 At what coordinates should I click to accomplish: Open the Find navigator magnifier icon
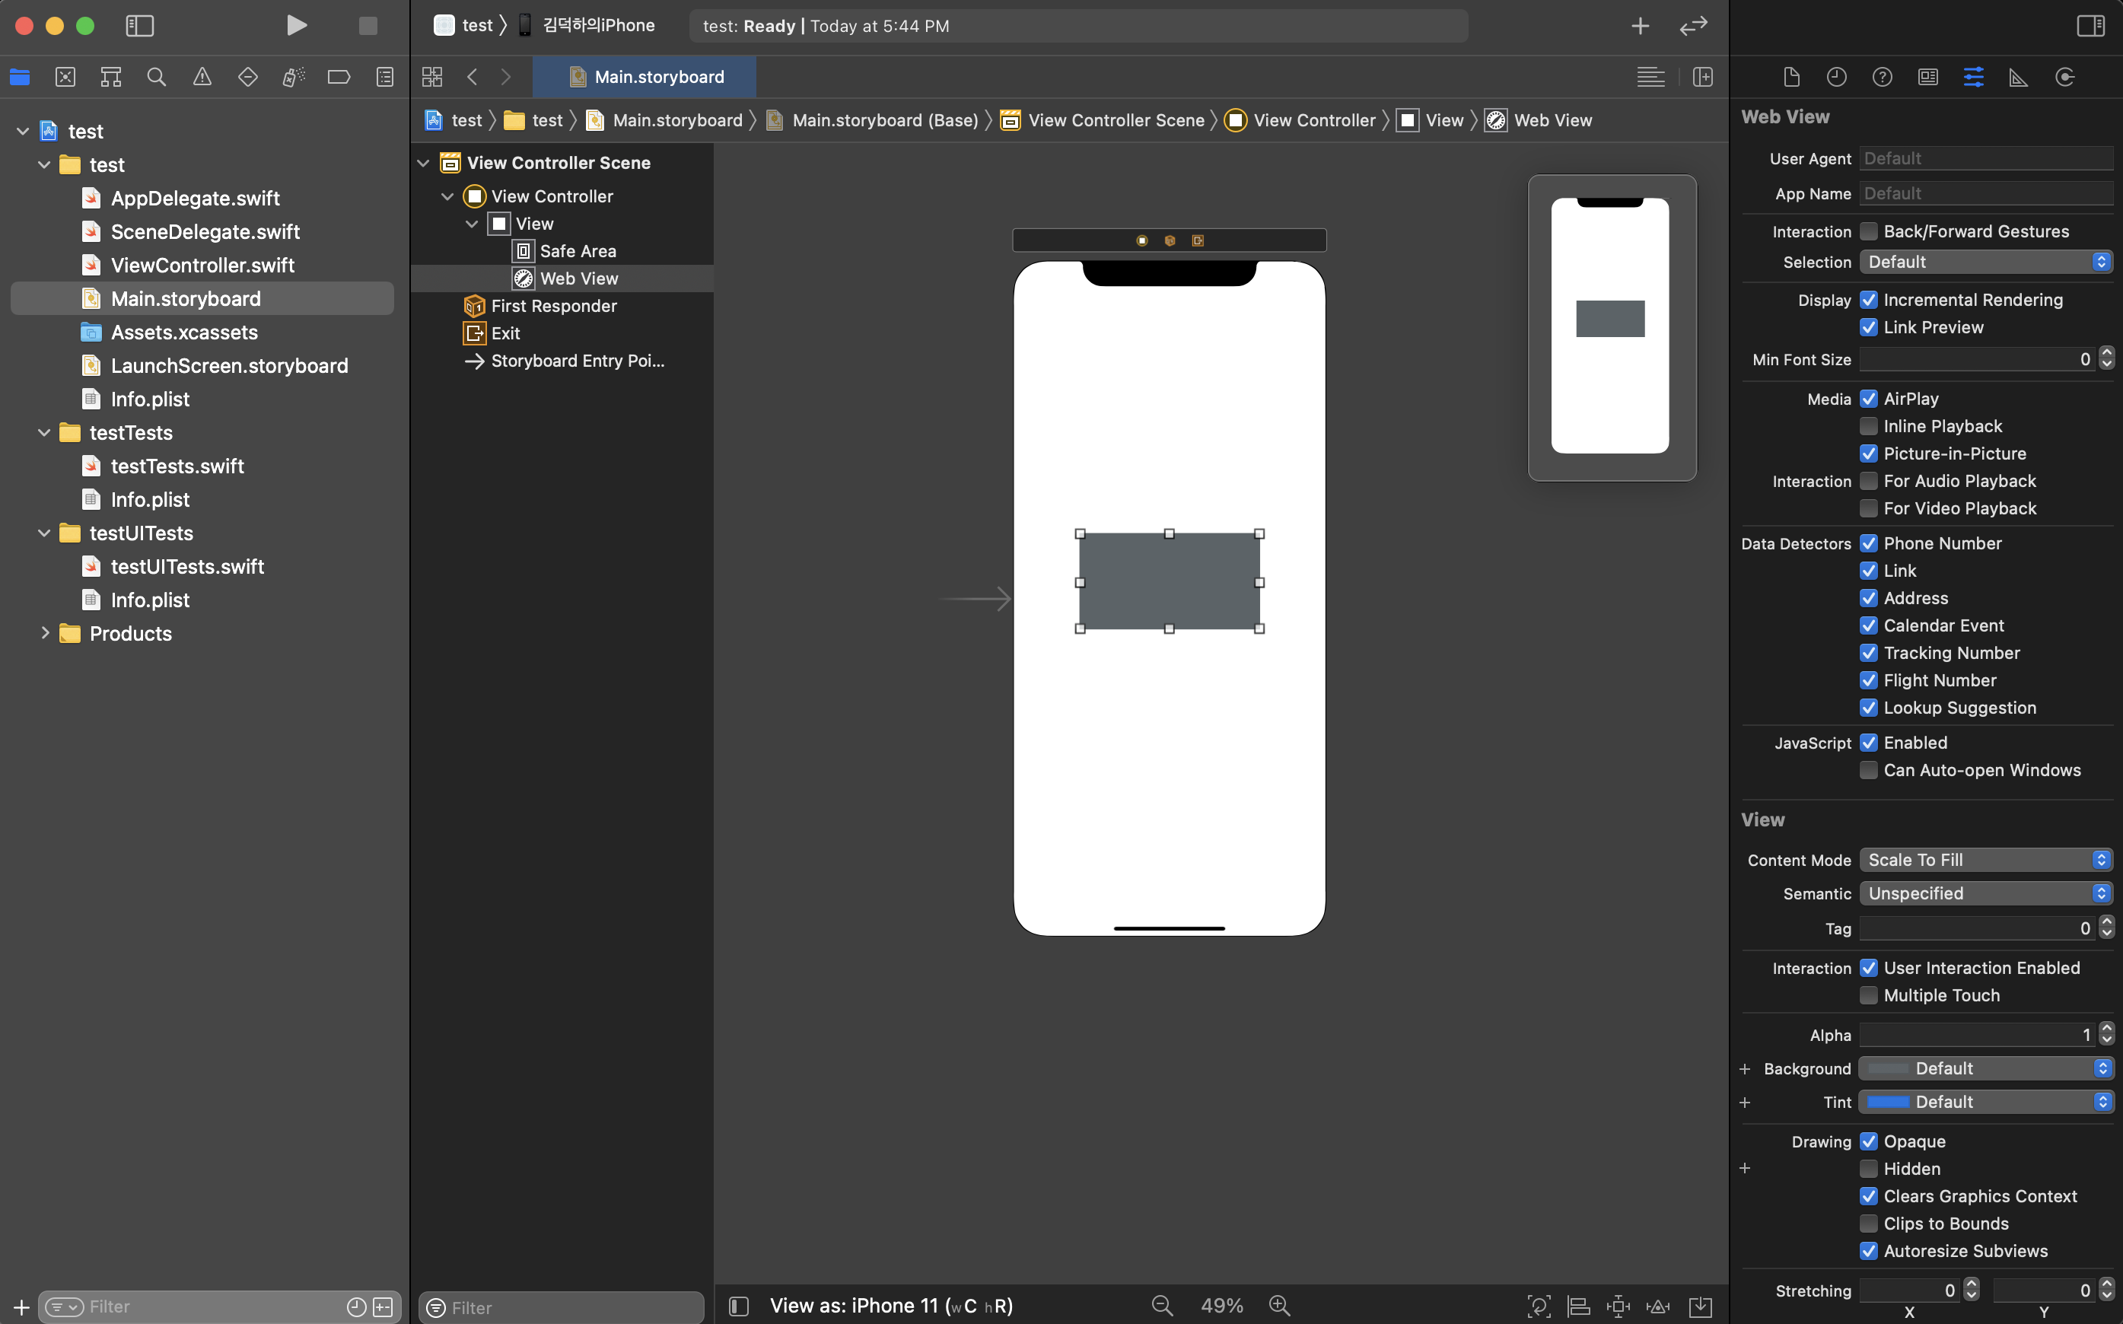[157, 77]
